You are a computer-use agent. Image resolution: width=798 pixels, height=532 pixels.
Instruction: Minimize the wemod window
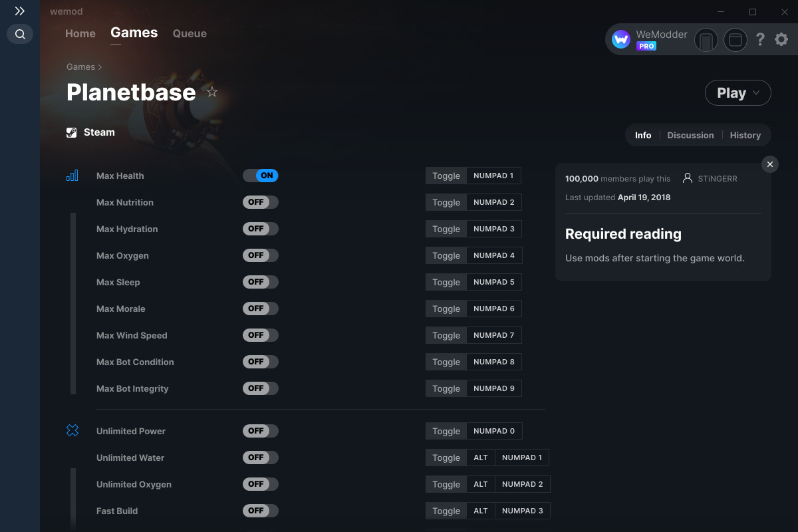(722, 12)
